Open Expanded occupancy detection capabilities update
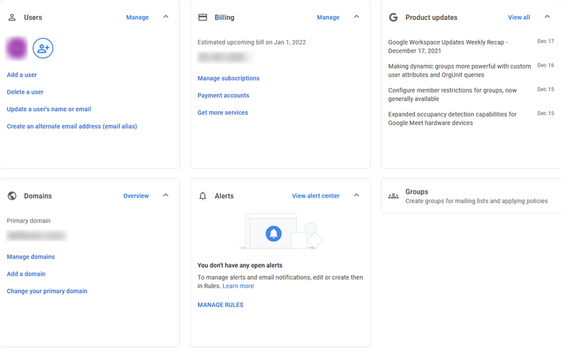The width and height of the screenshot is (561, 350). tap(452, 118)
